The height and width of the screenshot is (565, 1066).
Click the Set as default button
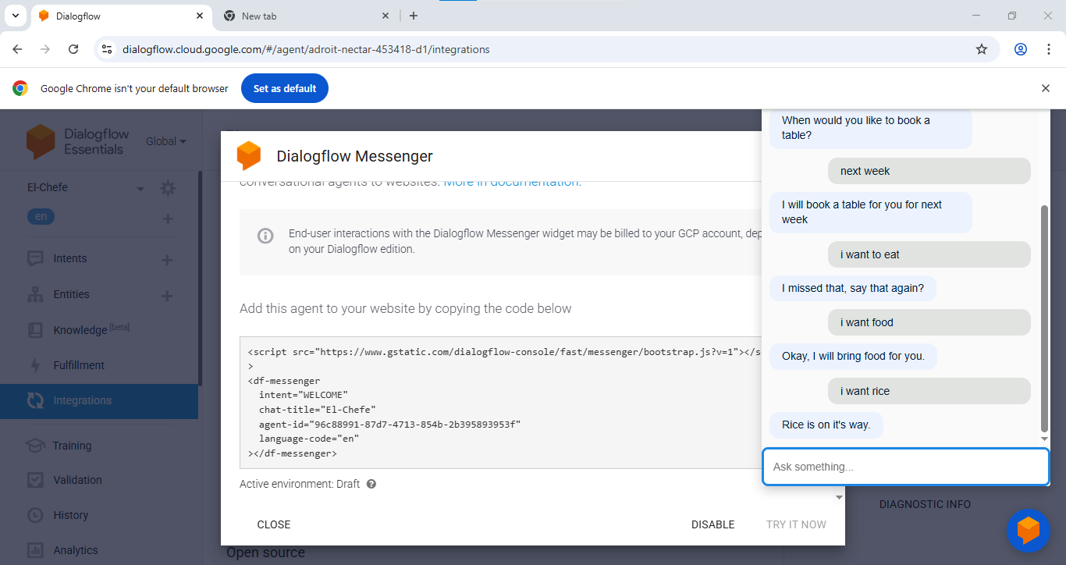click(x=284, y=88)
